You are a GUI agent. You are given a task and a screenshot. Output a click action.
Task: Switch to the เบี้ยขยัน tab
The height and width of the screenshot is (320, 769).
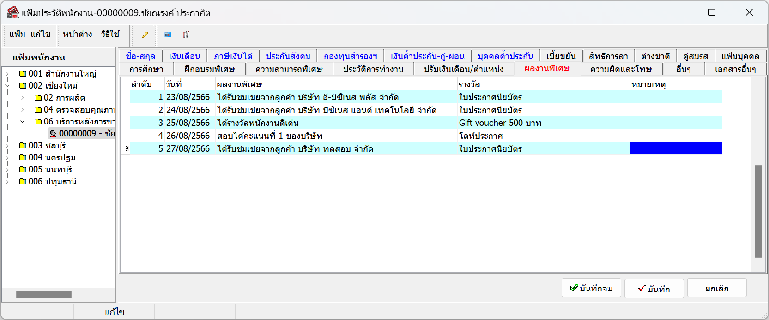click(x=561, y=56)
